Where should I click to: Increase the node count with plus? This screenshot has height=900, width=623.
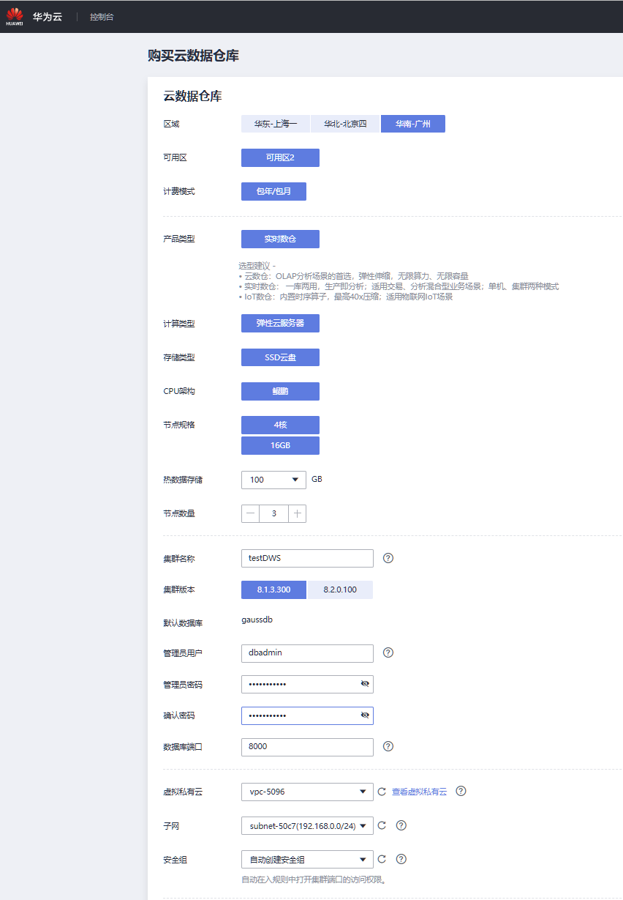click(x=297, y=513)
